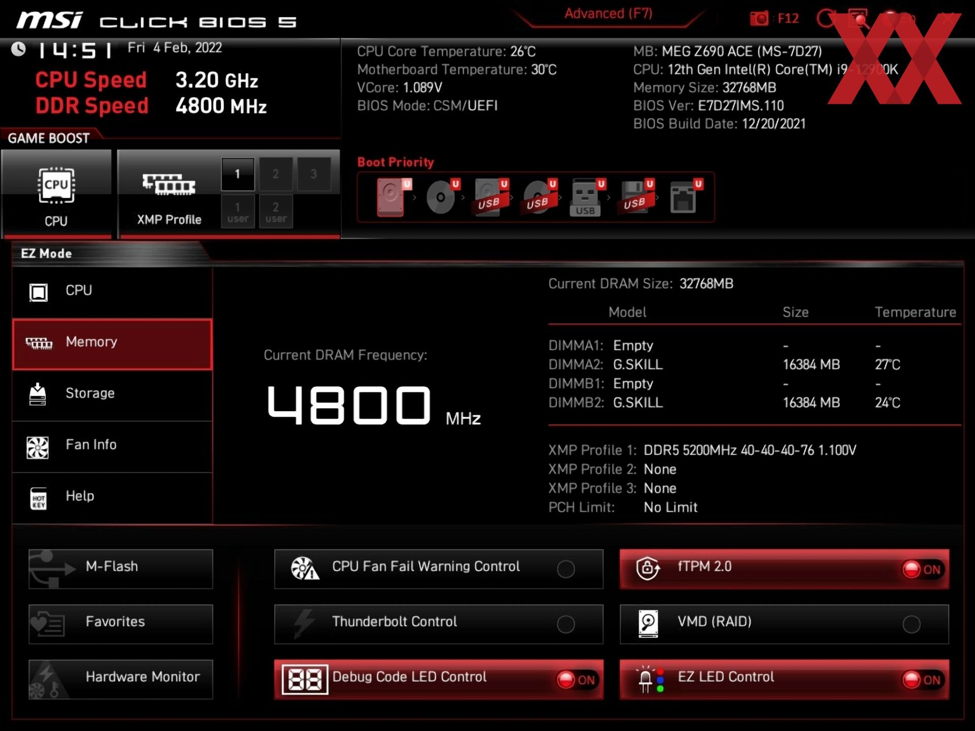Open the Storage section in EZ Mode
The image size is (975, 731).
pyautogui.click(x=112, y=395)
